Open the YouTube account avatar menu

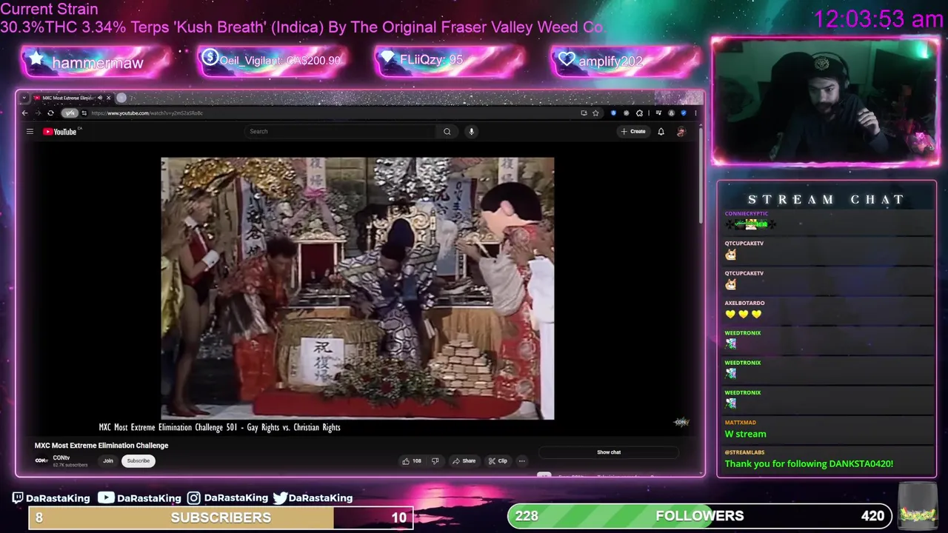click(x=681, y=132)
